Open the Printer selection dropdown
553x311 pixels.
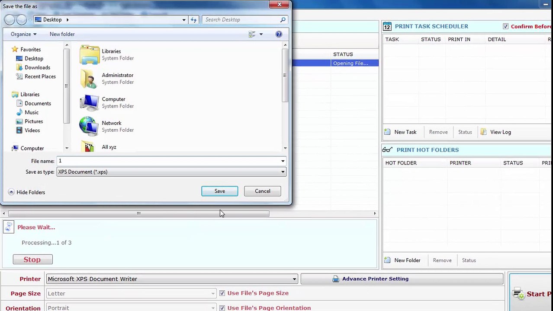tap(172, 279)
